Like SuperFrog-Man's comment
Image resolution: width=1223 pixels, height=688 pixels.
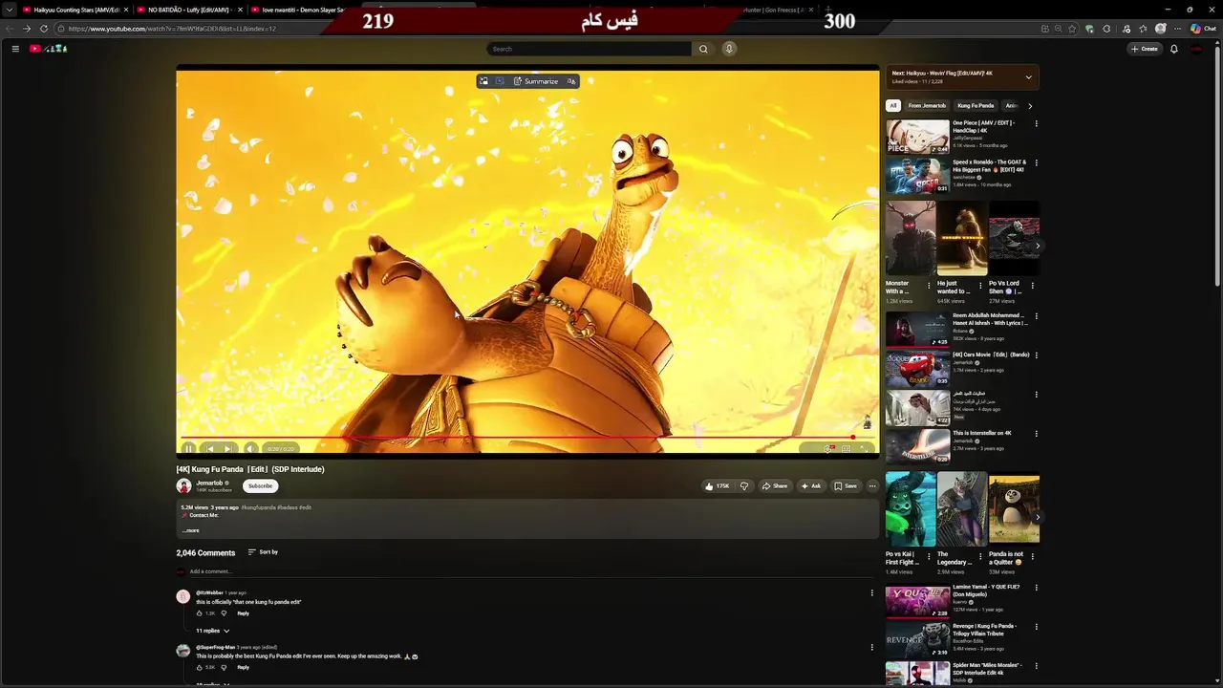[x=200, y=668]
